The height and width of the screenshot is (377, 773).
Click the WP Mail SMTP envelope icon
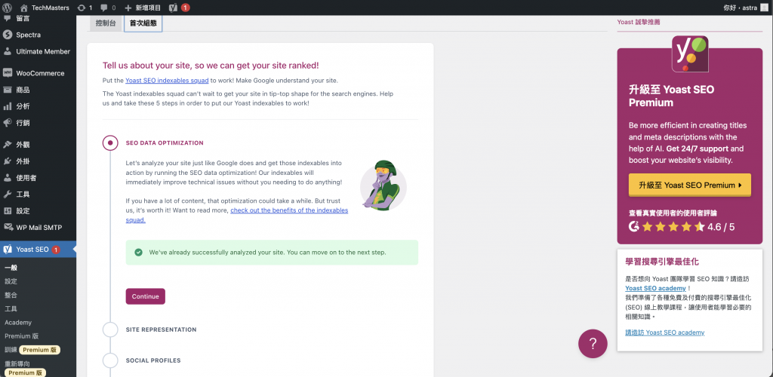pos(8,228)
